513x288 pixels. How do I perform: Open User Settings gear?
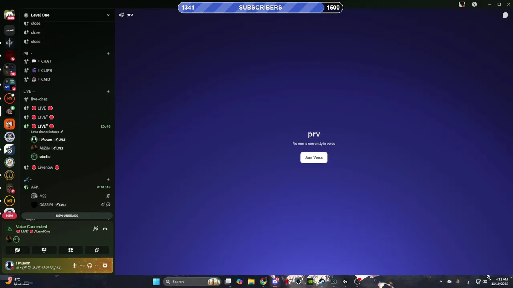point(105,265)
